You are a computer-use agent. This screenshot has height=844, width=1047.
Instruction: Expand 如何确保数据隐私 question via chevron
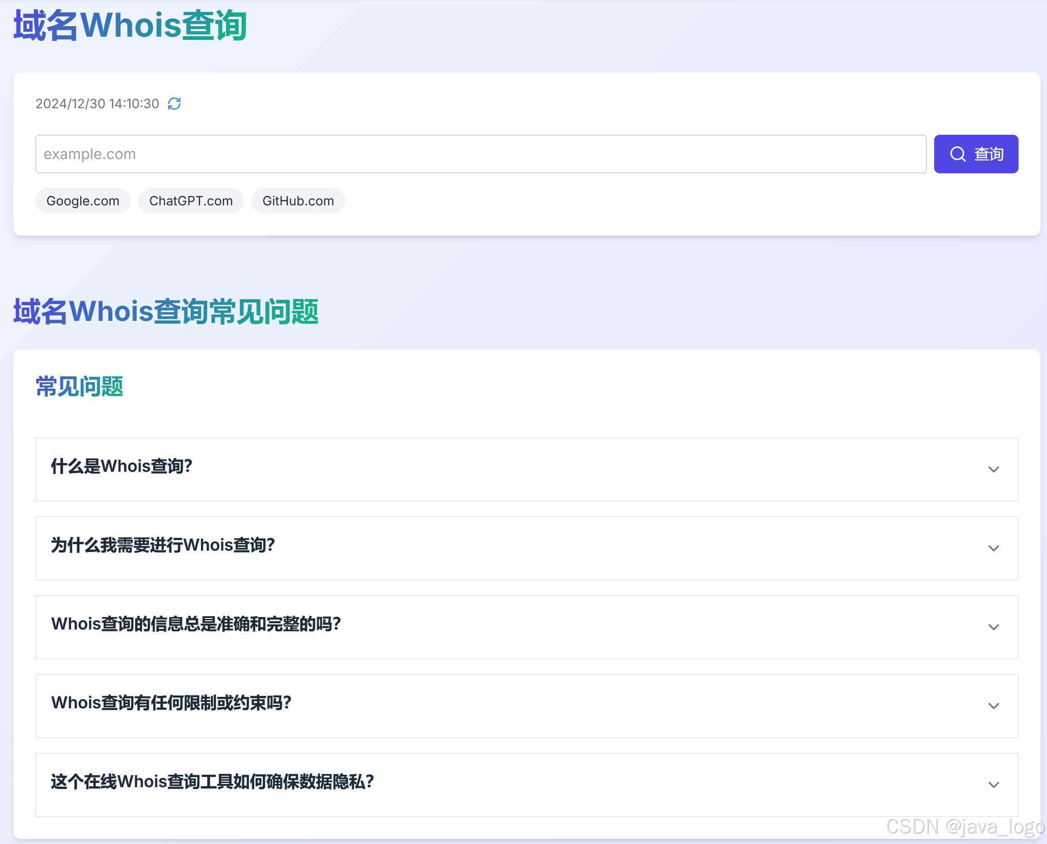(x=993, y=784)
